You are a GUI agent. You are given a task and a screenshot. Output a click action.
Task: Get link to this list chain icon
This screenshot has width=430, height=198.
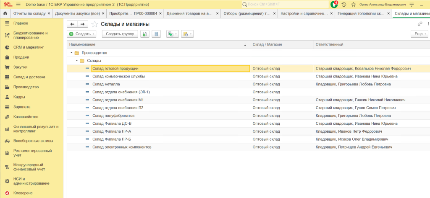420,24
